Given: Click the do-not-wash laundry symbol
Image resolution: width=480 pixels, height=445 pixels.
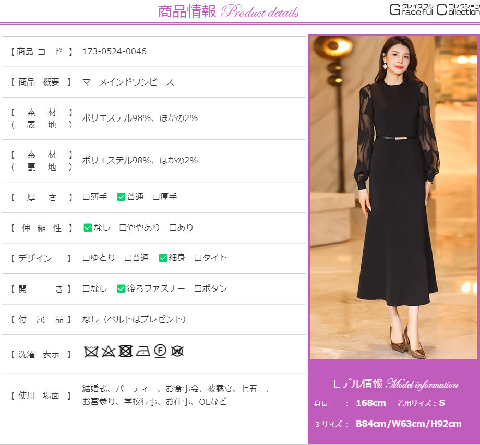Looking at the screenshot, I should click(91, 351).
